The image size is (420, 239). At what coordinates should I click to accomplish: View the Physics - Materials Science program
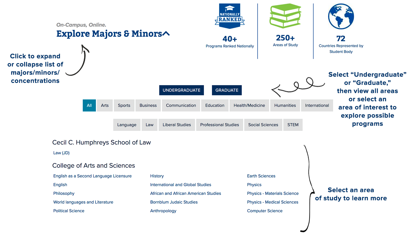tap(273, 193)
